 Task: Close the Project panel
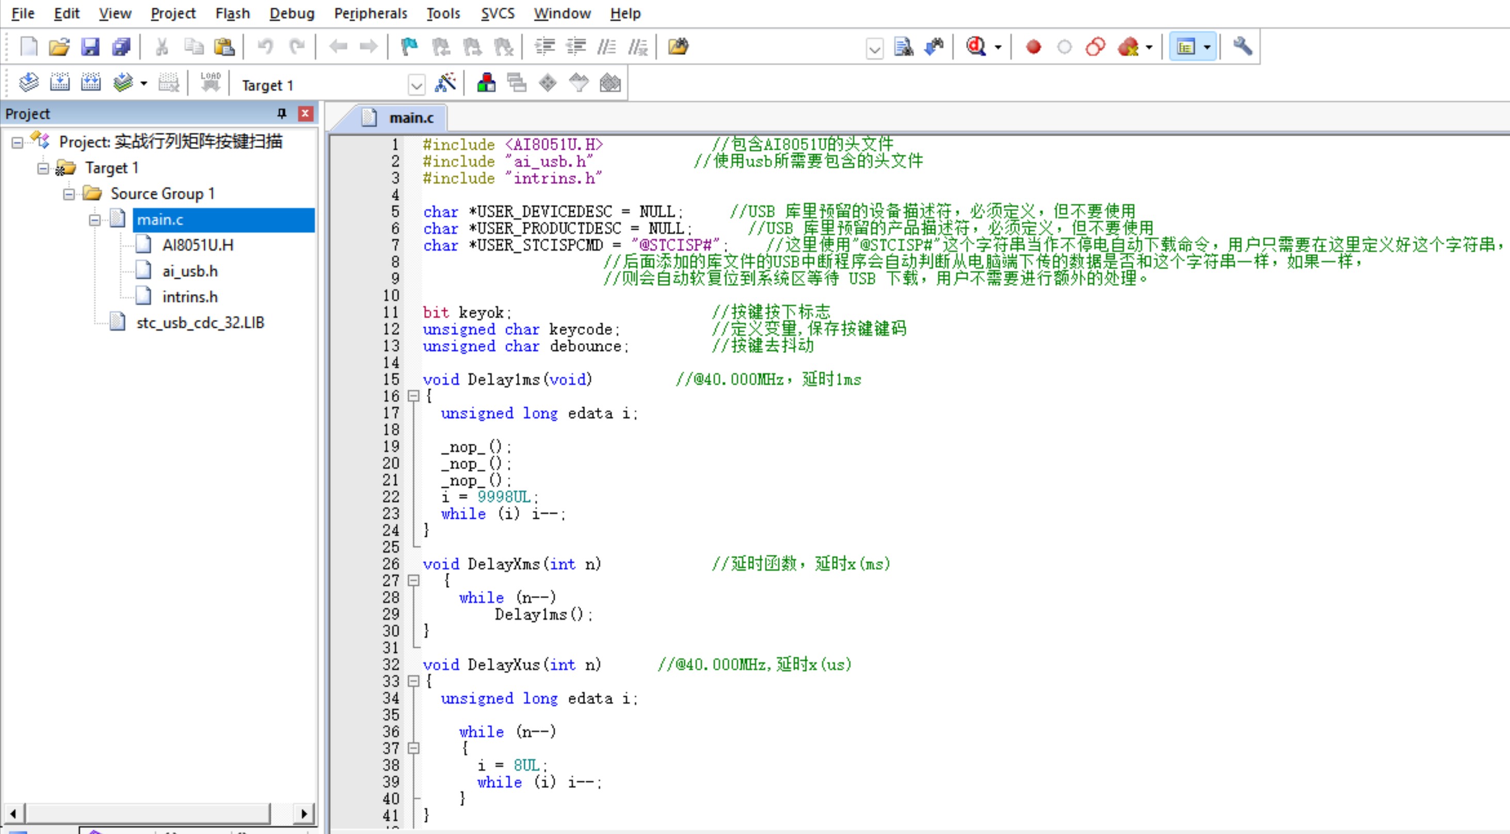306,113
